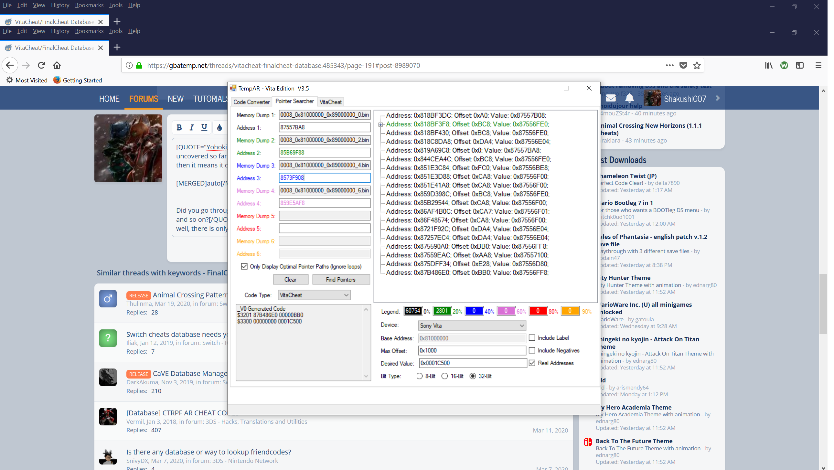Open the Library icon in toolbar
The image size is (834, 470).
(x=769, y=65)
